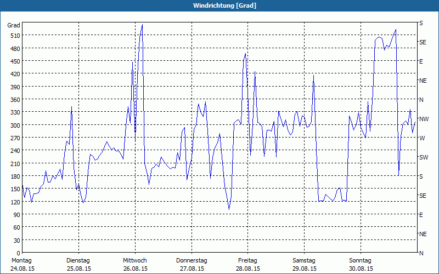Image resolution: width=439 pixels, height=274 pixels.
Task: Select the 'Montag' day label
Action: (21, 261)
